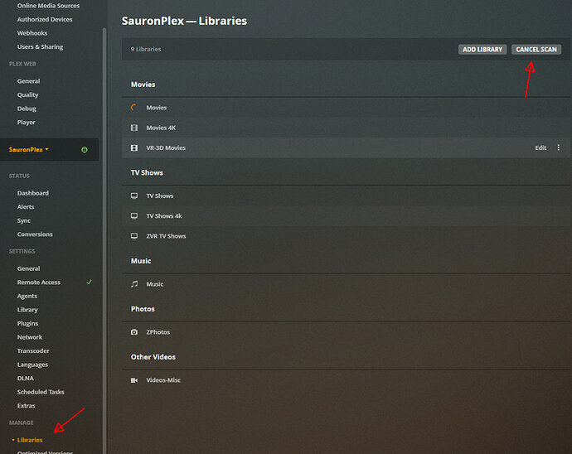Open Users & Sharing settings
The height and width of the screenshot is (454, 572).
click(x=40, y=46)
